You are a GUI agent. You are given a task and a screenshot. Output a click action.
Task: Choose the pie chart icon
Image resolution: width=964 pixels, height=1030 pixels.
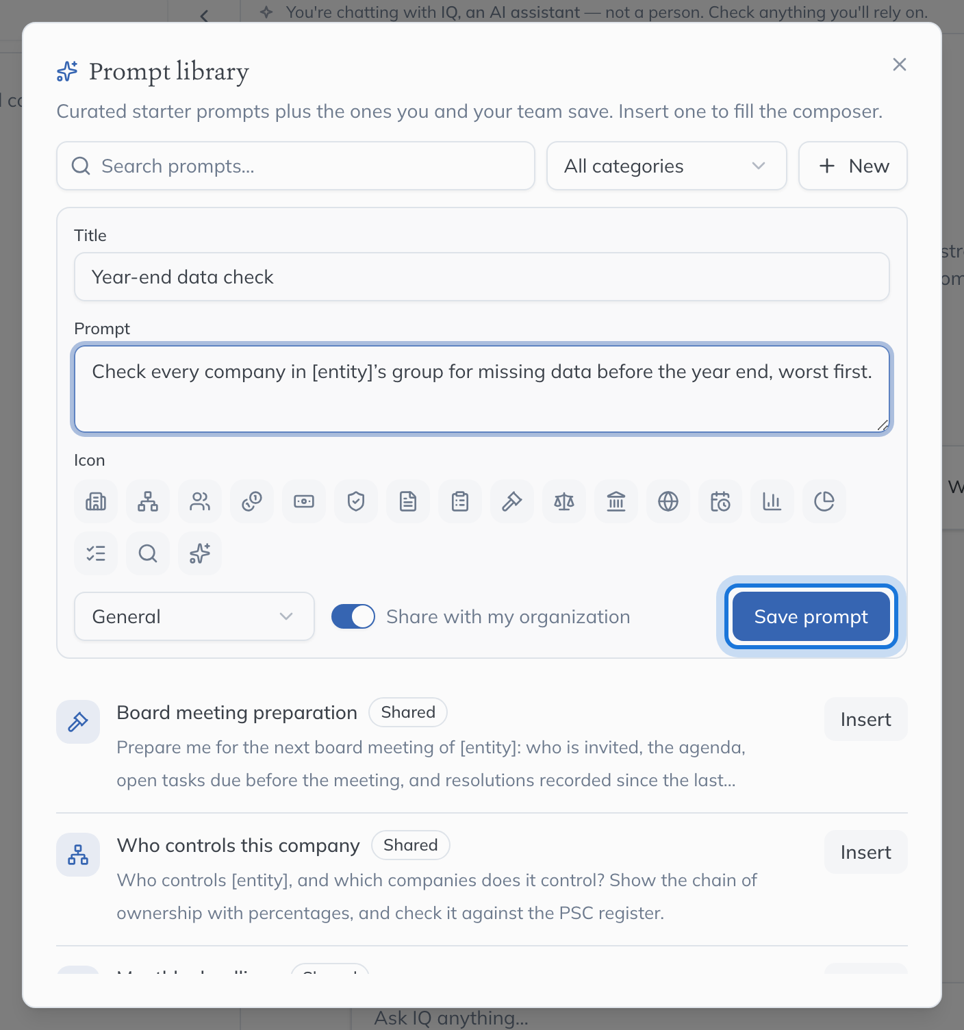pyautogui.click(x=824, y=501)
